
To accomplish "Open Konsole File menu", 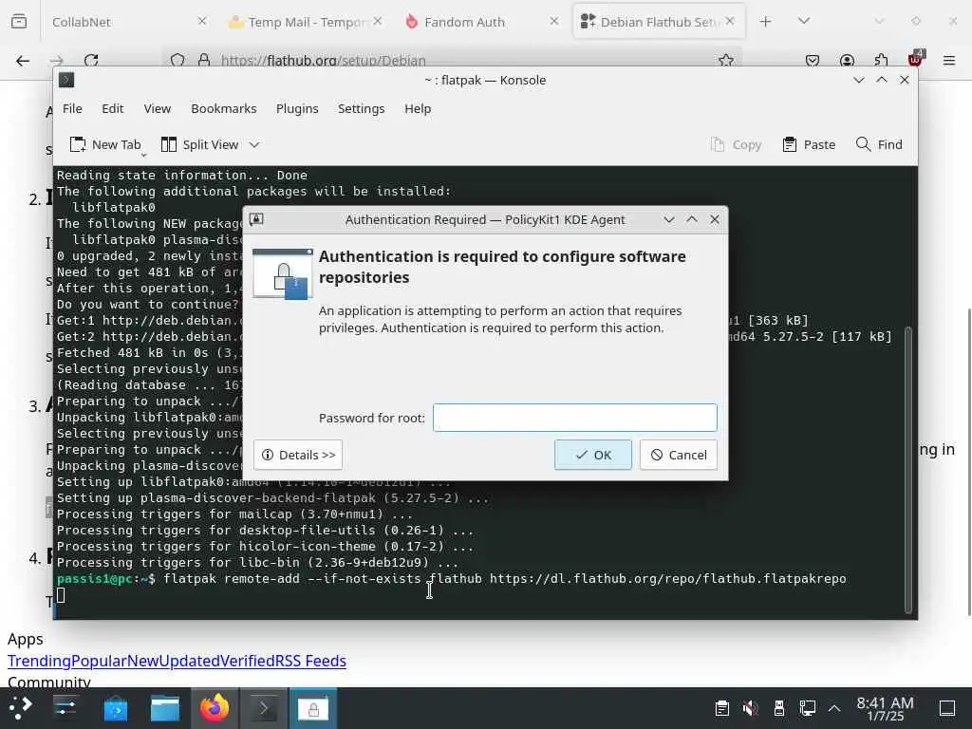I will point(72,108).
